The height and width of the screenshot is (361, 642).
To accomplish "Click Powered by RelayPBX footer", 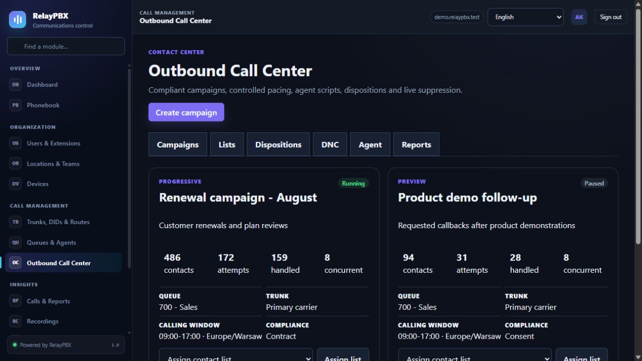I will (x=66, y=345).
